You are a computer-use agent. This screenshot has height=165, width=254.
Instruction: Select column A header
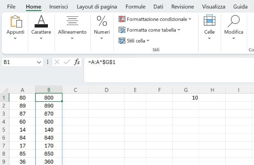point(22,90)
